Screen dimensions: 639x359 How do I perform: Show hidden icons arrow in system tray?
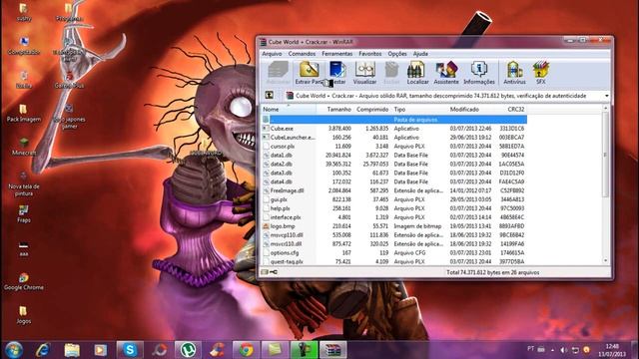[552, 350]
